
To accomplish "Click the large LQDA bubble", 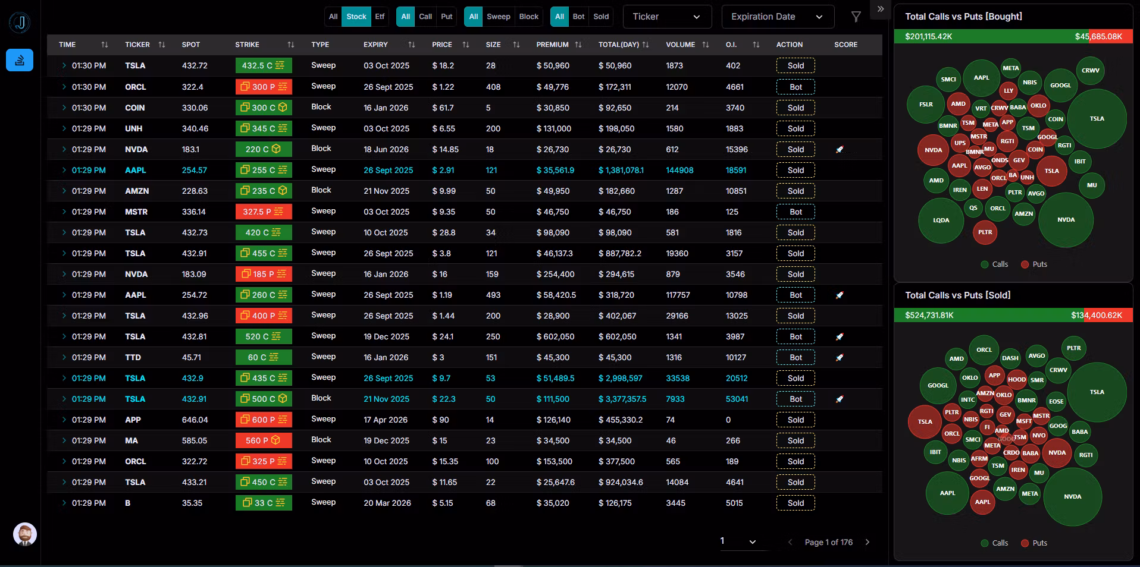I will pos(941,220).
